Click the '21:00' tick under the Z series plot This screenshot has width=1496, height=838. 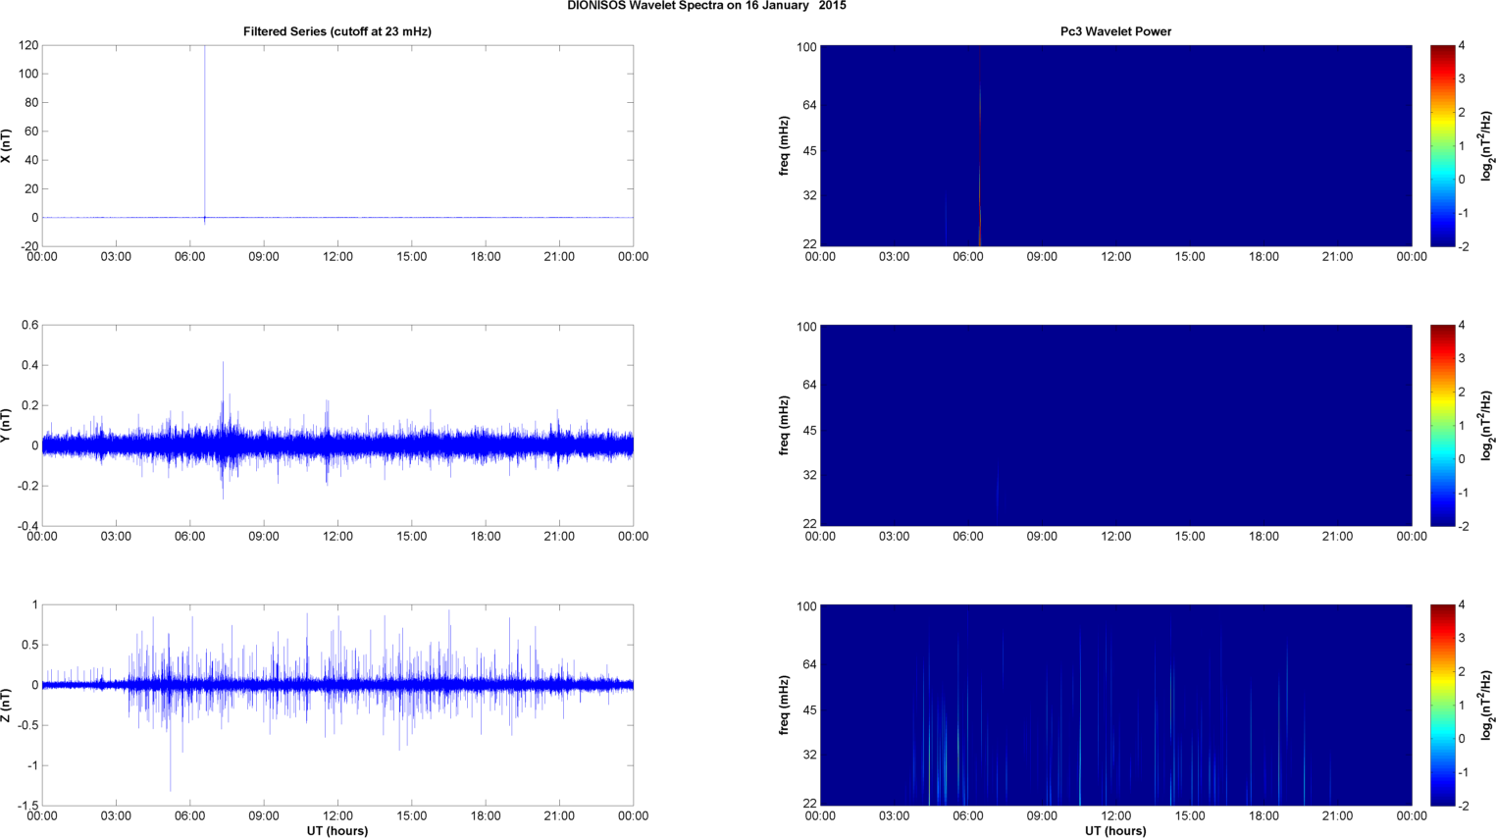point(559,816)
